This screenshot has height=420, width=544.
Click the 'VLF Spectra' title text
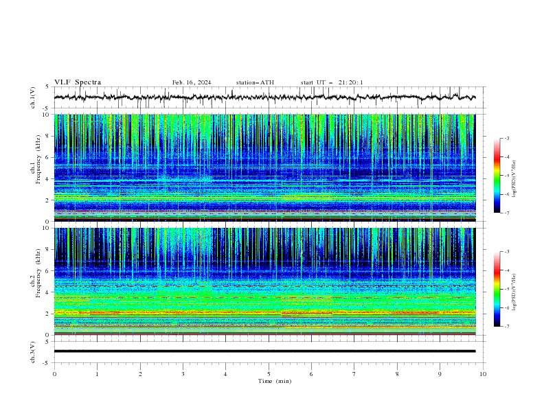coord(78,82)
